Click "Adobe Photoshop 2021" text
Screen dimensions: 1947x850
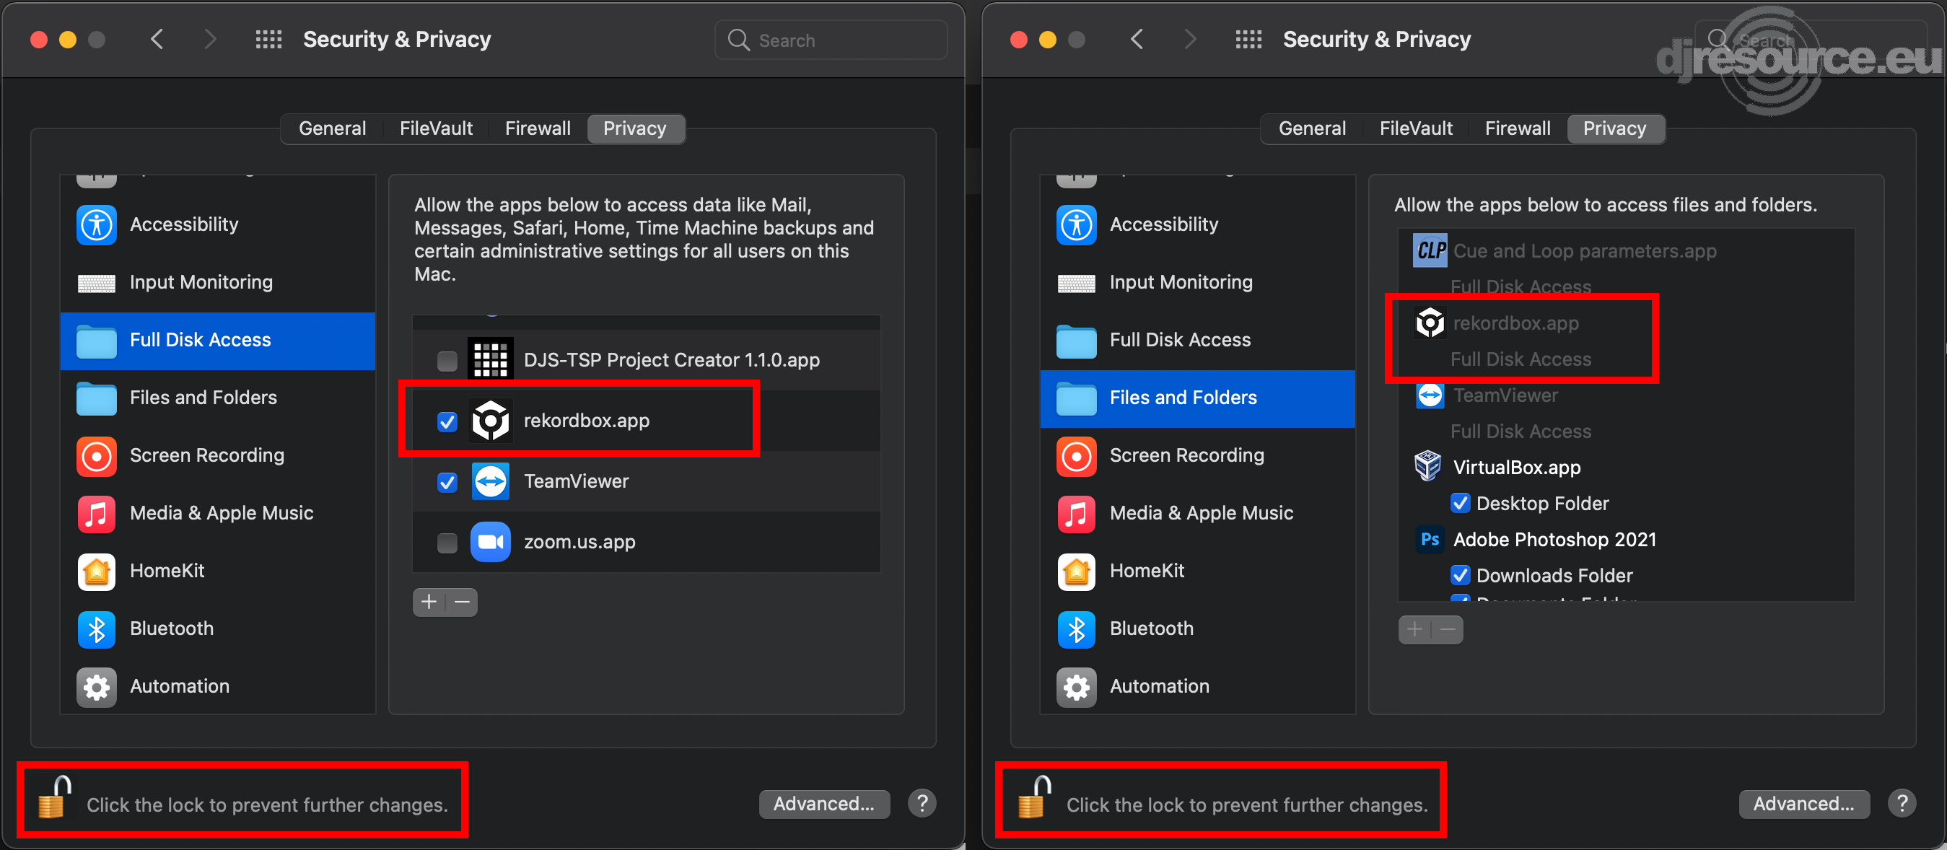pyautogui.click(x=1554, y=540)
